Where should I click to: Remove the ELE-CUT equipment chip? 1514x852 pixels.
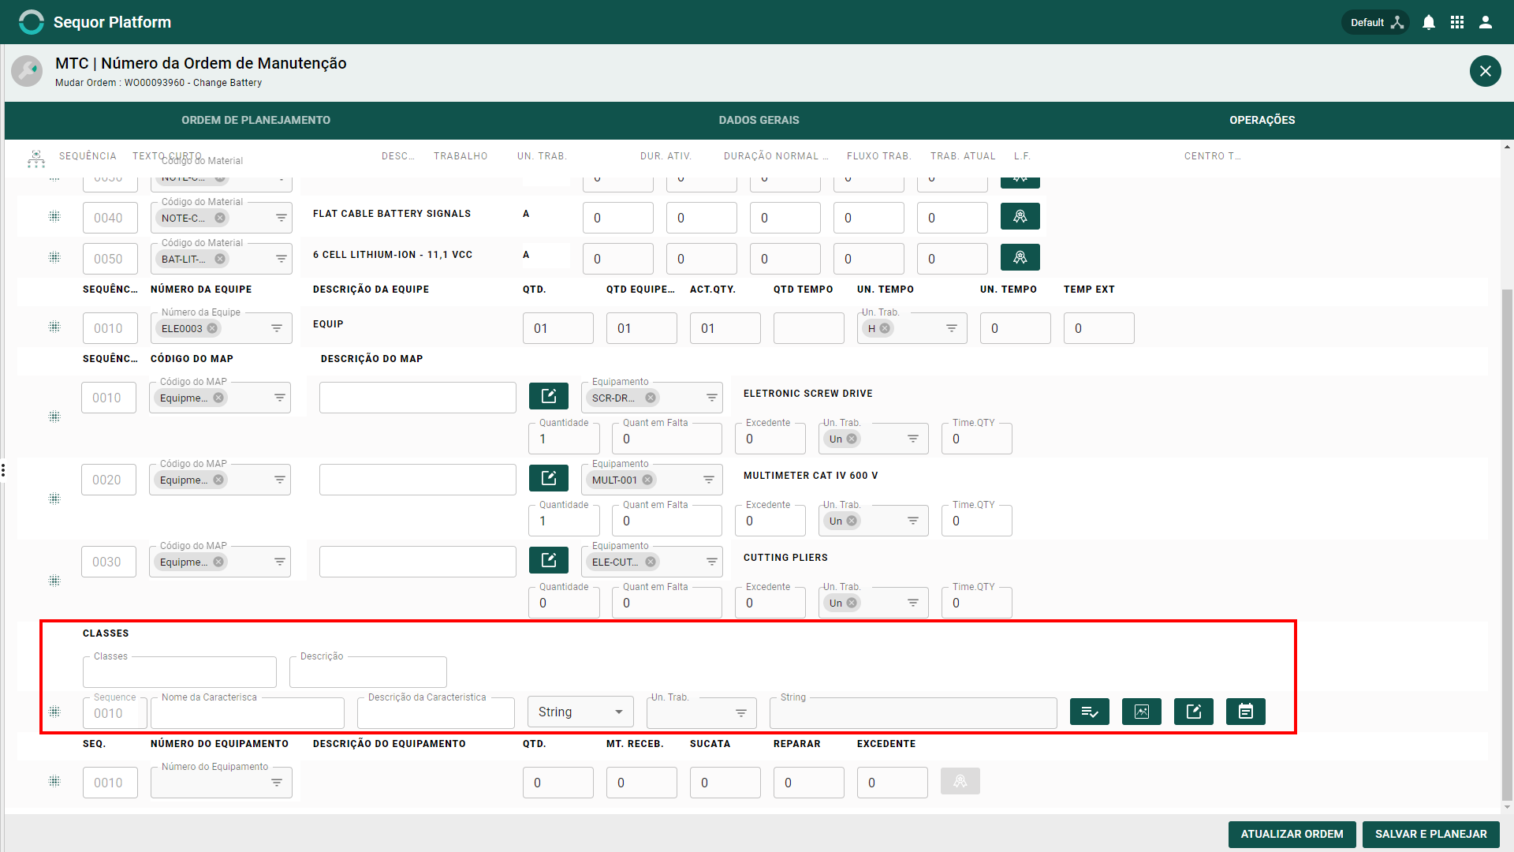pyautogui.click(x=651, y=562)
